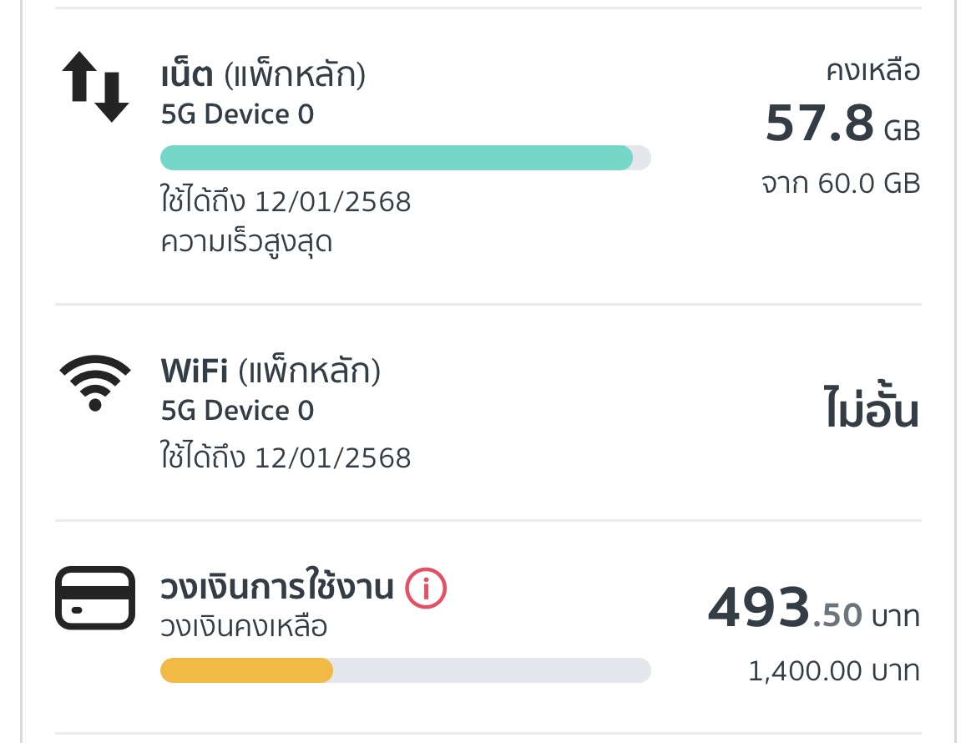
Task: Click the วงเงินคงเหลือ subtitle
Action: (243, 626)
